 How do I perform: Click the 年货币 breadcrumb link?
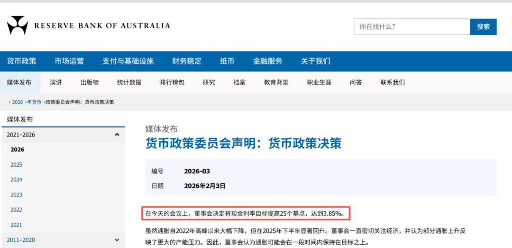pyautogui.click(x=34, y=102)
